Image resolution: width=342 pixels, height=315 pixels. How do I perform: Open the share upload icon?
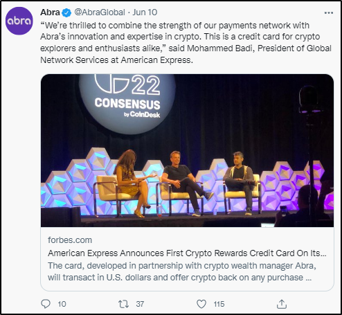point(282,304)
